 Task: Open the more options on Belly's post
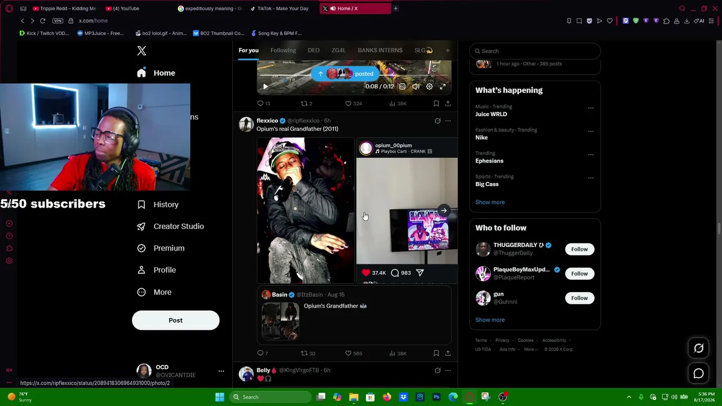(x=448, y=370)
